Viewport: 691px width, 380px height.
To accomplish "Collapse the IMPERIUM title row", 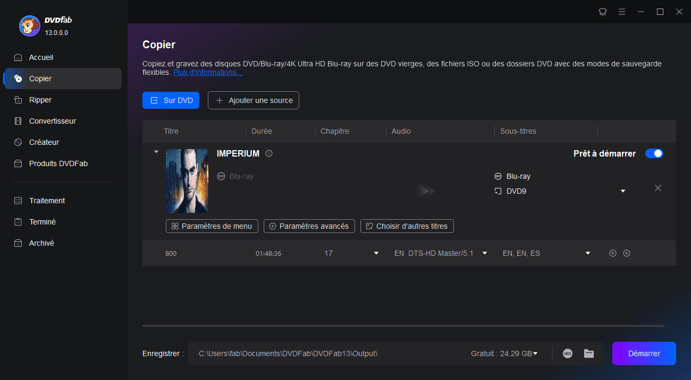I will (156, 152).
